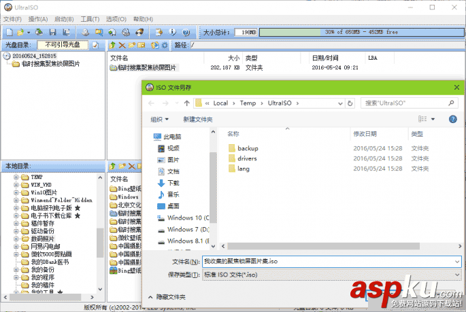This screenshot has height=312, width=466.
Task: Select 下载 in the dialog navigation pane
Action: (168, 183)
